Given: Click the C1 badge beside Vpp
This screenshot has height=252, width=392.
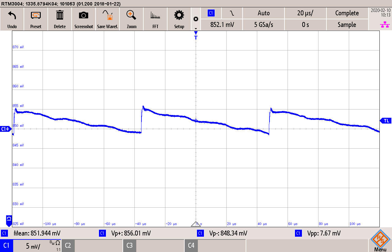Looking at the screenshot, I should point(298,233).
